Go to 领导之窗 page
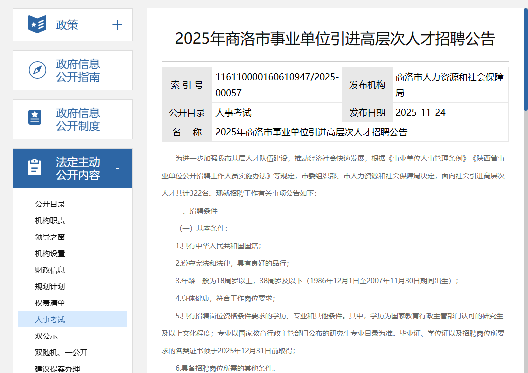This screenshot has width=528, height=373. (50, 237)
